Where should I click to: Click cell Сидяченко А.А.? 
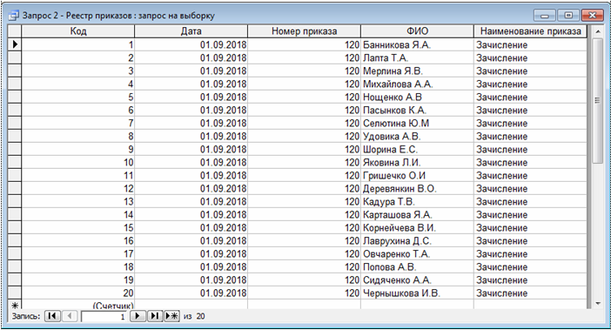point(417,279)
